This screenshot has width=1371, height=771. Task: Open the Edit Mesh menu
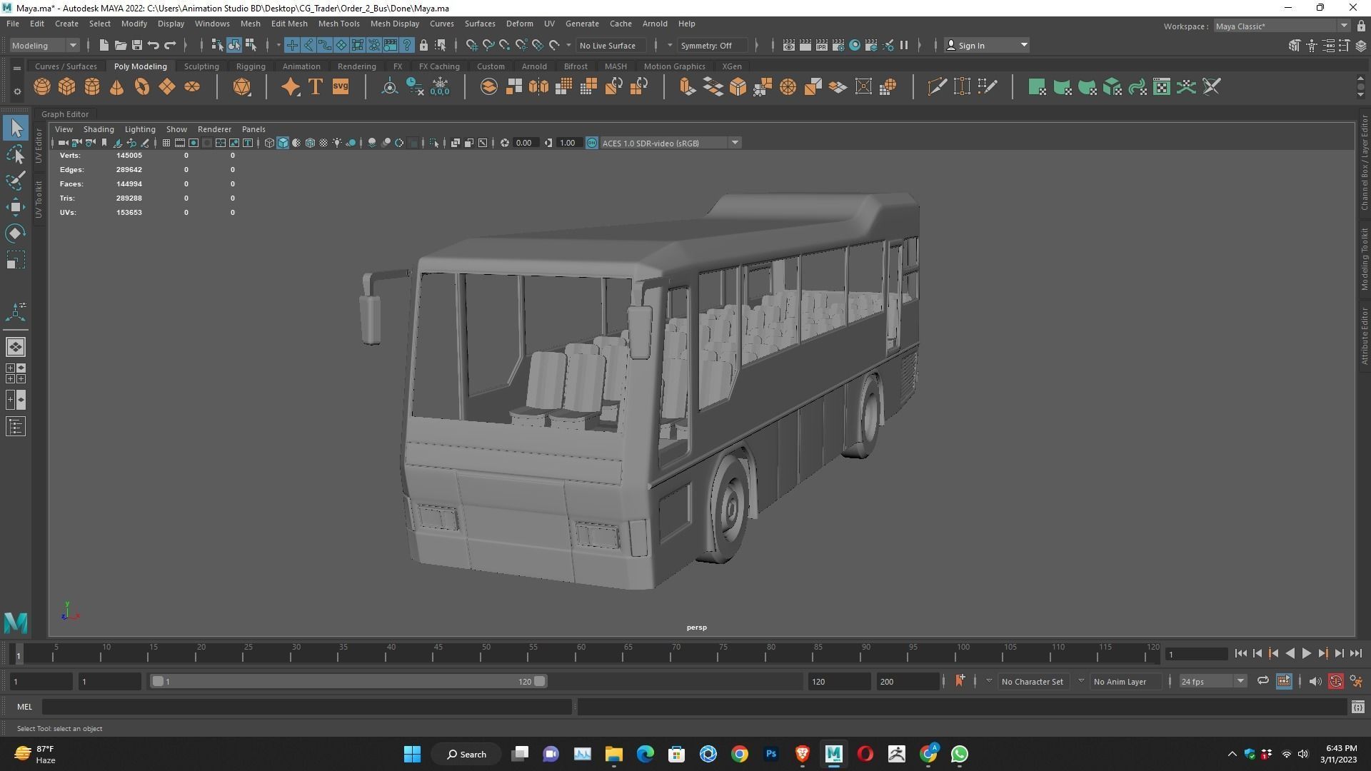pos(289,24)
